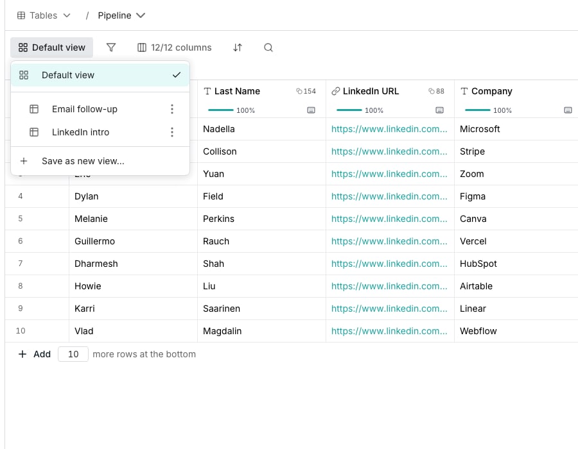578x449 pixels.
Task: Open the 12/12 columns selector
Action: [174, 47]
